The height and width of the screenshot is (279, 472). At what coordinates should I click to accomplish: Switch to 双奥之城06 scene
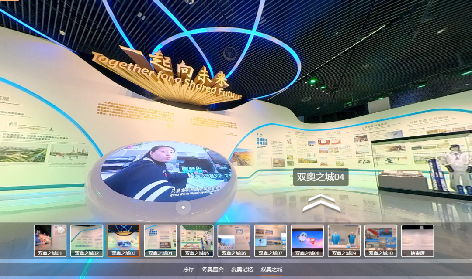coord(234,240)
